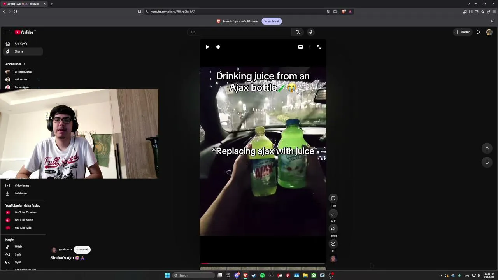The width and height of the screenshot is (498, 280).
Task: Toggle captions on the Shorts player
Action: pos(300,47)
